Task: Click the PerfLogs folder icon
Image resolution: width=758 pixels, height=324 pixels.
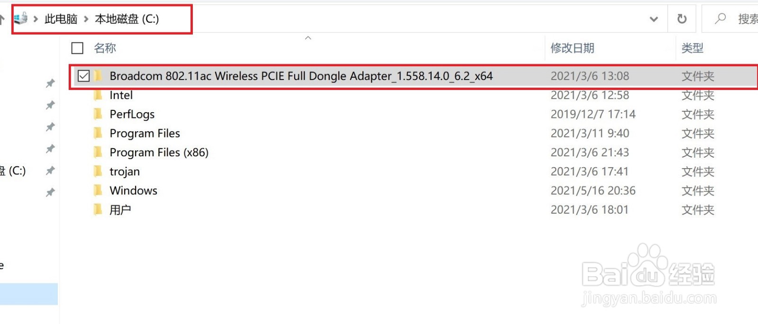Action: coord(98,114)
